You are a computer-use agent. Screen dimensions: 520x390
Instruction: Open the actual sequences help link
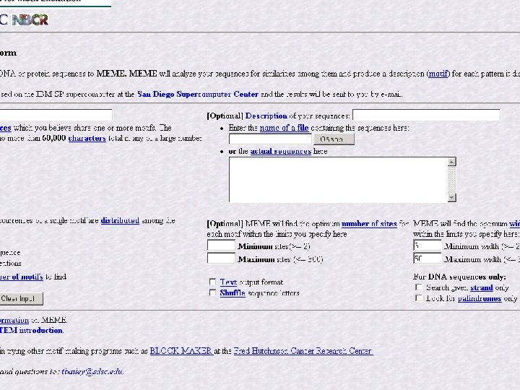(x=280, y=151)
